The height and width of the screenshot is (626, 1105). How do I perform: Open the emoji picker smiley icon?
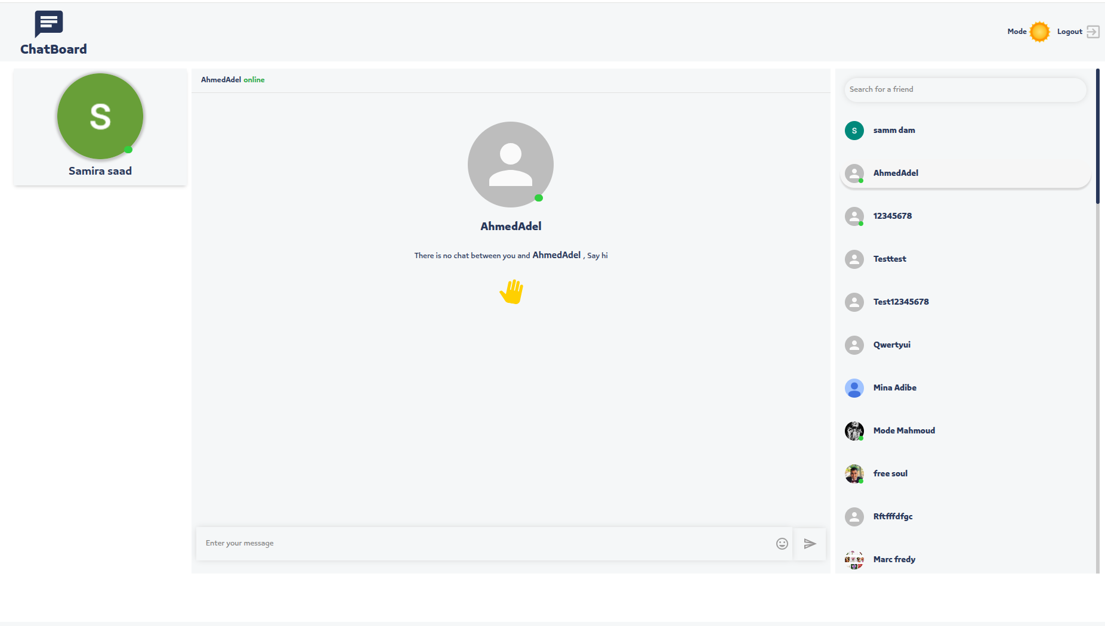click(782, 544)
